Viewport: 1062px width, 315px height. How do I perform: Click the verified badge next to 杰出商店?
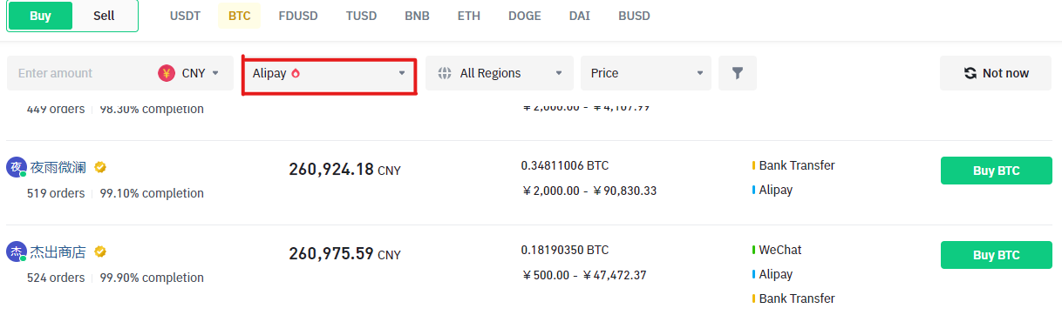[100, 251]
